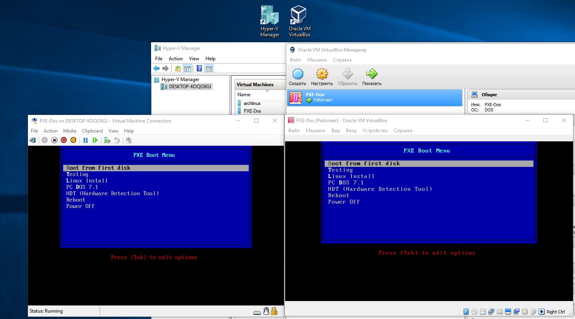The image size is (575, 319).
Task: Open Help menu in Virtual Machine Connection
Action: click(129, 131)
